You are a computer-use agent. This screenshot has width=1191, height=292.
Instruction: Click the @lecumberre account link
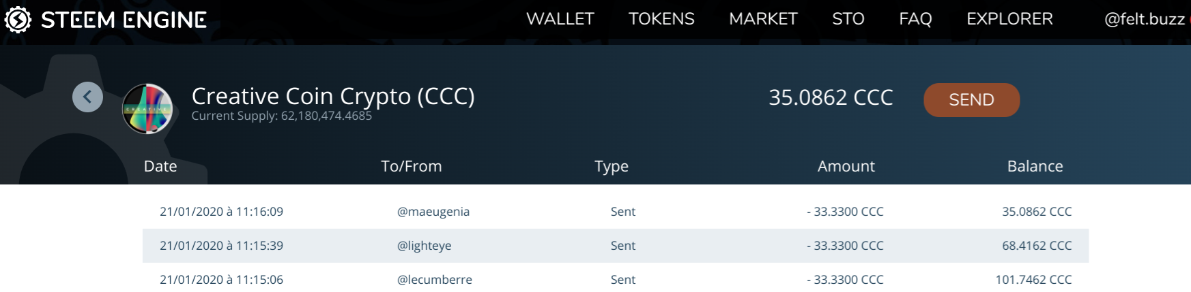[x=435, y=280]
